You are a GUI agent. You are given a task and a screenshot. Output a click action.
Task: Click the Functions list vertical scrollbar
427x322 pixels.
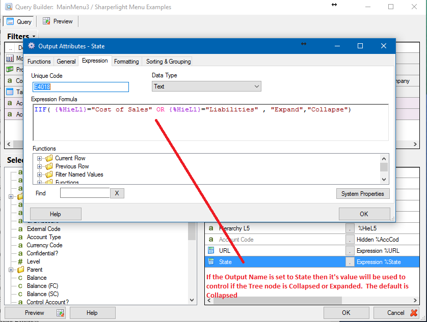click(384, 169)
